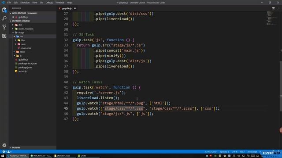Select the js folder in explorer
This screenshot has width=282, height=158.
[x=21, y=56]
